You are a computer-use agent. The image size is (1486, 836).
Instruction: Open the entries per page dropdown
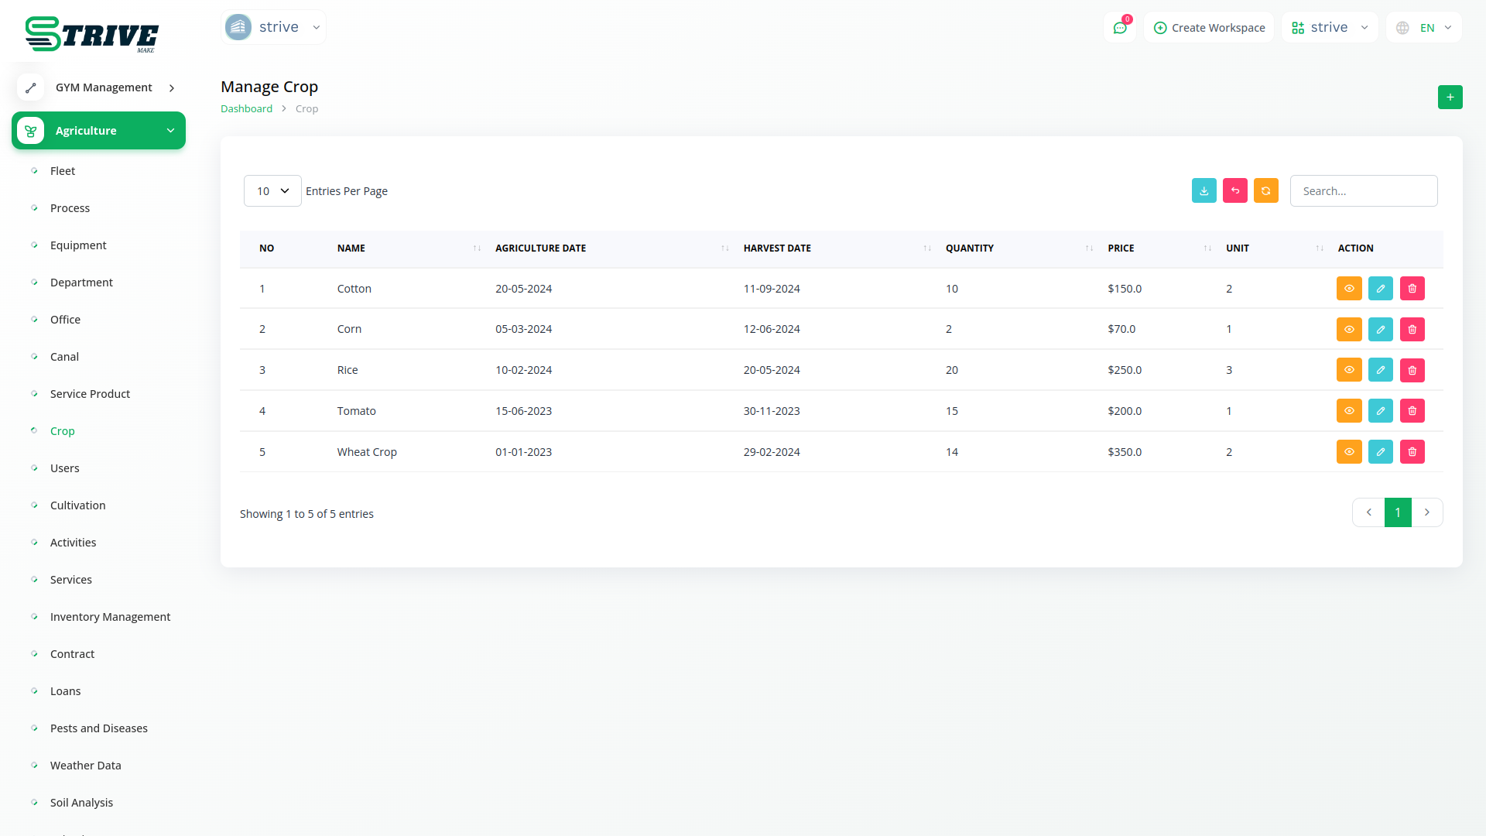(272, 191)
